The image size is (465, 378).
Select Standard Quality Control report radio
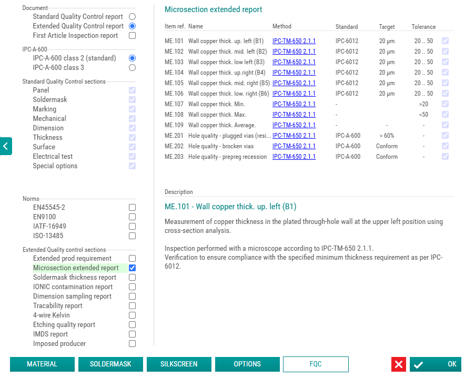[132, 17]
